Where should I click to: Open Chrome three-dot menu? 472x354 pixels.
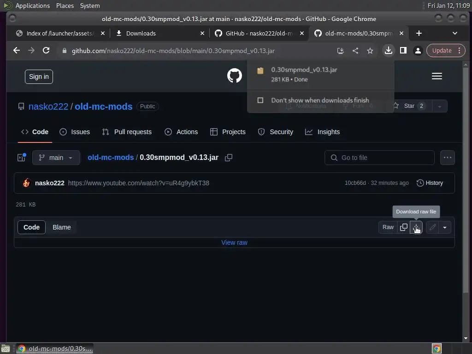460,51
